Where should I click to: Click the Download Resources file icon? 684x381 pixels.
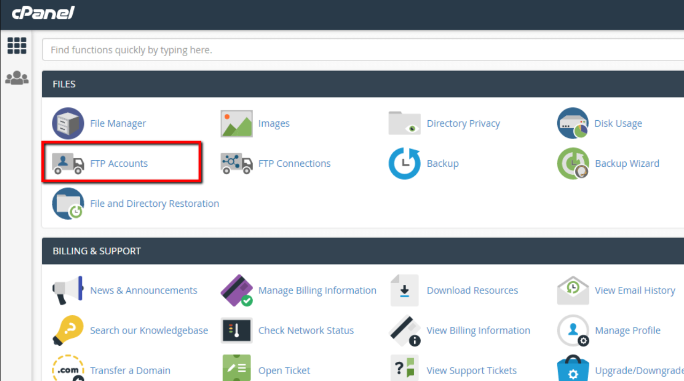click(405, 291)
